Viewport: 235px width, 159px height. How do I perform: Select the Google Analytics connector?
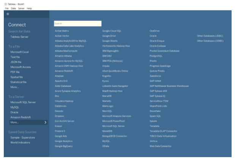(63, 141)
